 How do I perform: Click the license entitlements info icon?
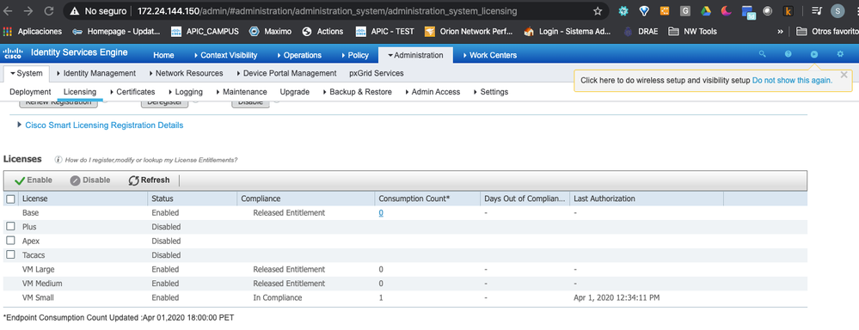(x=58, y=160)
